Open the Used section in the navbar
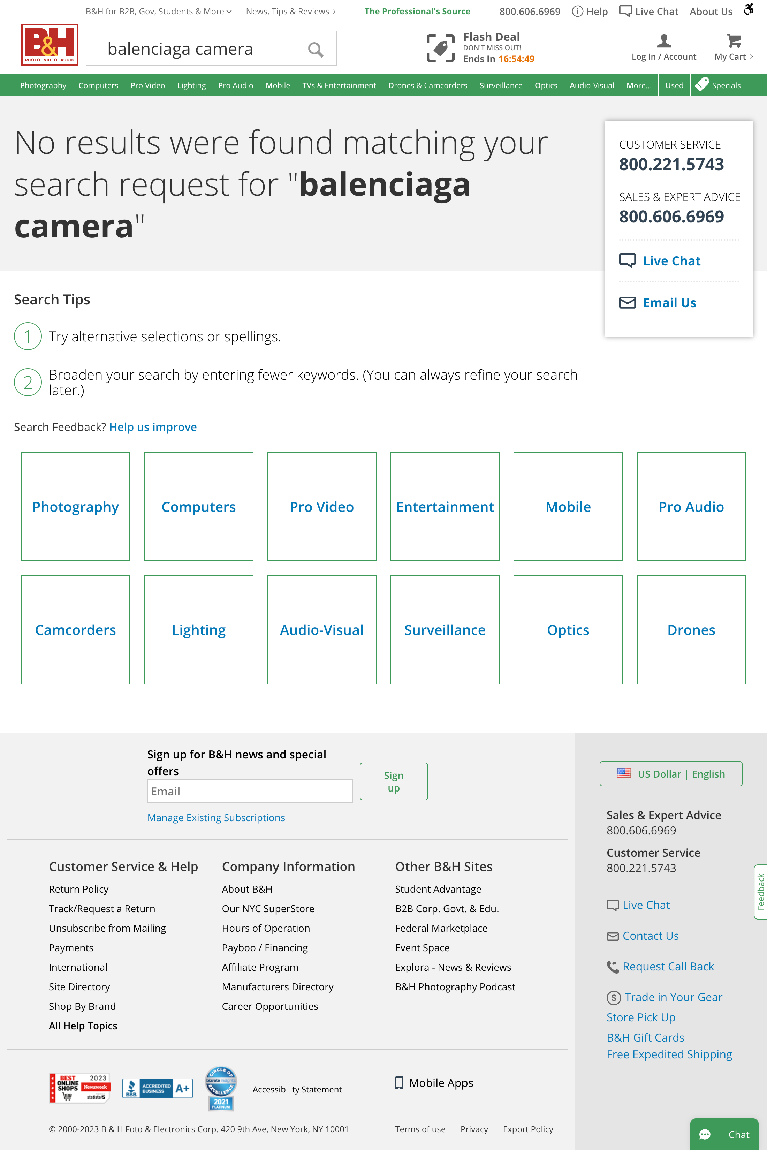 click(x=675, y=85)
